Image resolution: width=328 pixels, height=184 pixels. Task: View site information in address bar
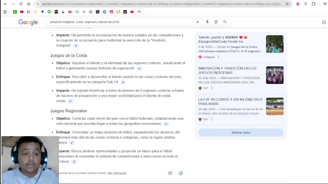tap(38, 4)
